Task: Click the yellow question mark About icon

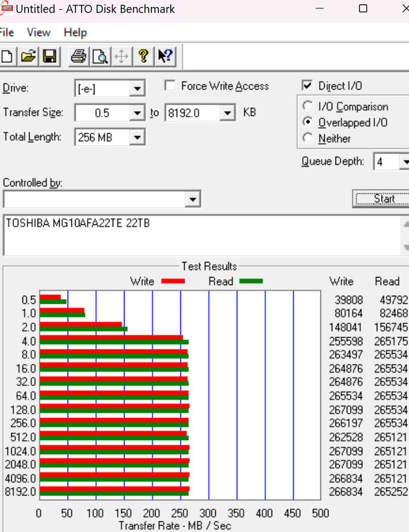Action: pyautogui.click(x=144, y=57)
